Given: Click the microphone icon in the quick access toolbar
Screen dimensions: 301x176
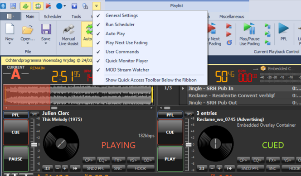Looking at the screenshot, I should [3, 6].
